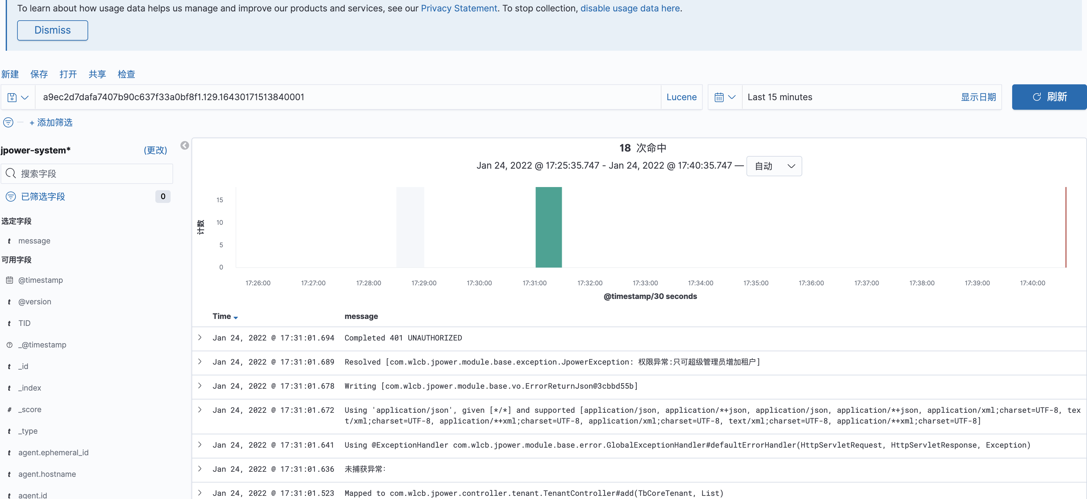Screen dimensions: 1087x499
Task: Click into the query search input
Action: click(348, 97)
